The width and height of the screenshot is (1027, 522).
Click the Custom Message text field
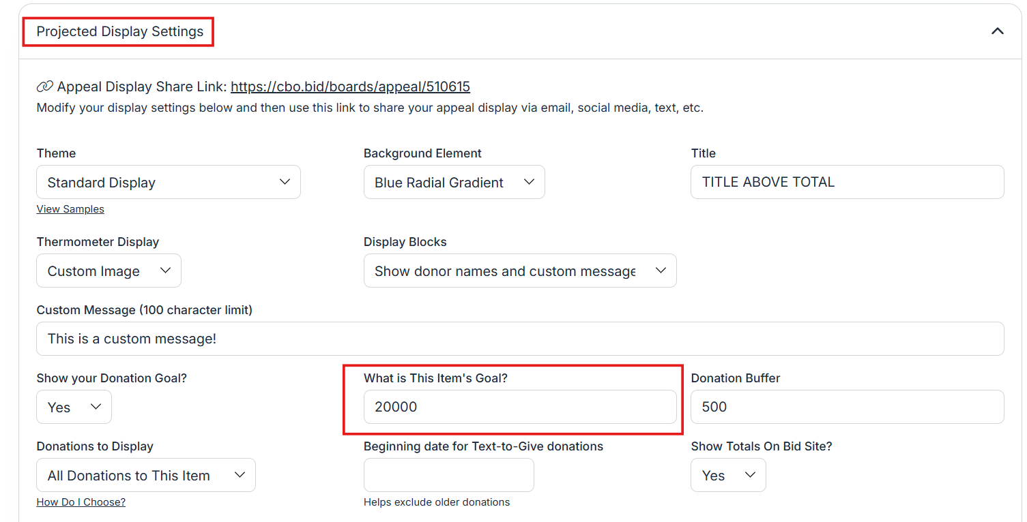coord(519,339)
